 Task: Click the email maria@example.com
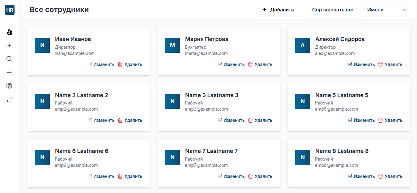(x=206, y=53)
